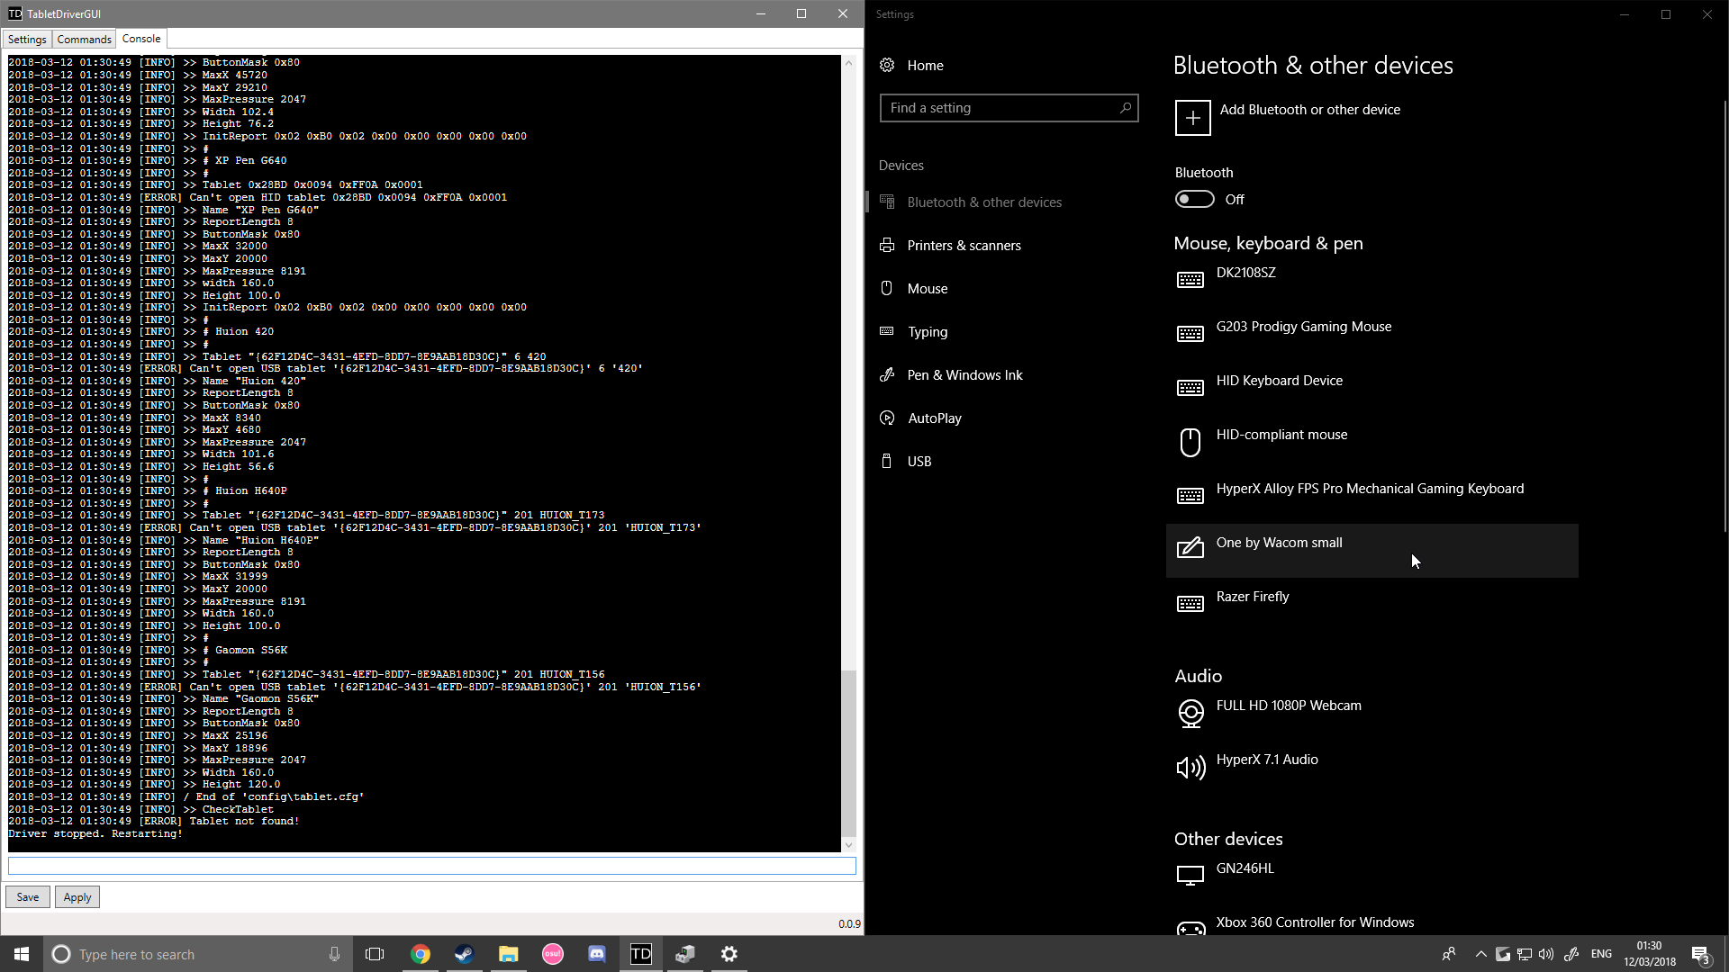1729x972 pixels.
Task: Click the Add Bluetooth device plus icon
Action: pyautogui.click(x=1192, y=118)
